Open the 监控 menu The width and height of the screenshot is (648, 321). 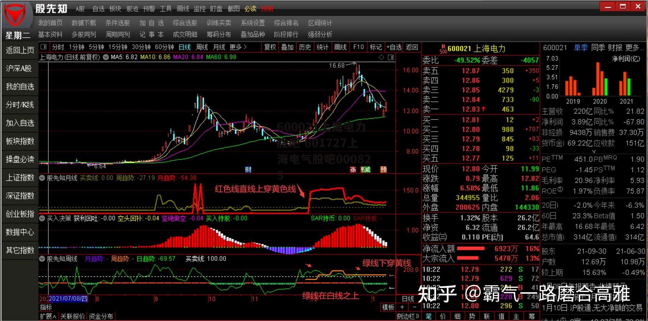click(x=200, y=9)
